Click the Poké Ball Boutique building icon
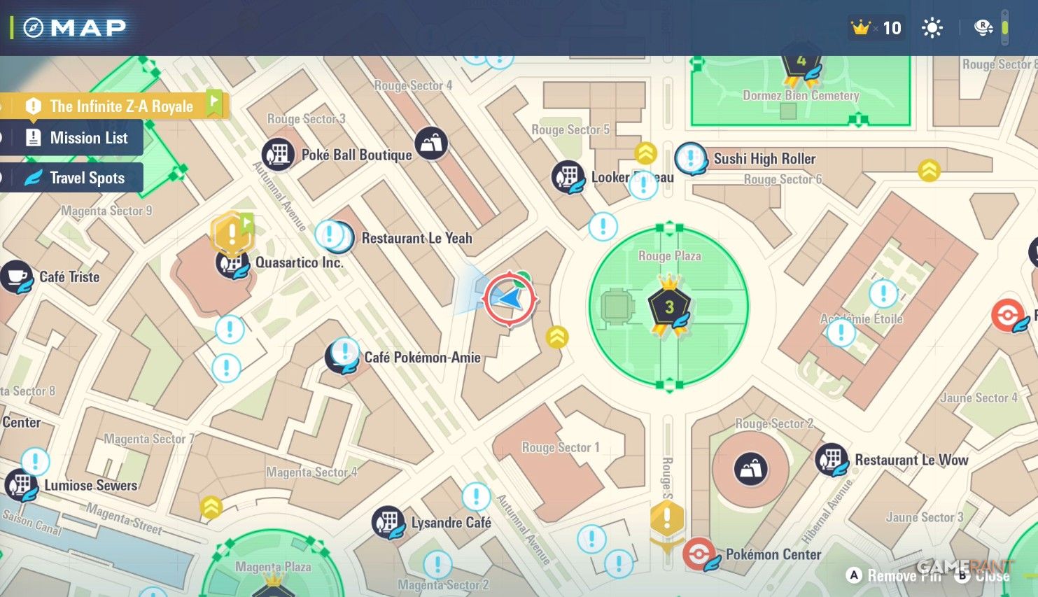The image size is (1038, 597). (x=278, y=155)
